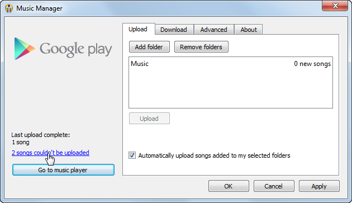Close the Music Manager window
352x203 pixels.
pyautogui.click(x=335, y=6)
